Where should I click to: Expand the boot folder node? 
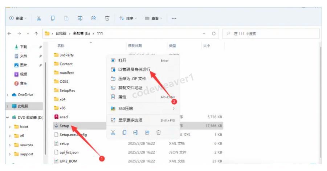click(x=10, y=127)
